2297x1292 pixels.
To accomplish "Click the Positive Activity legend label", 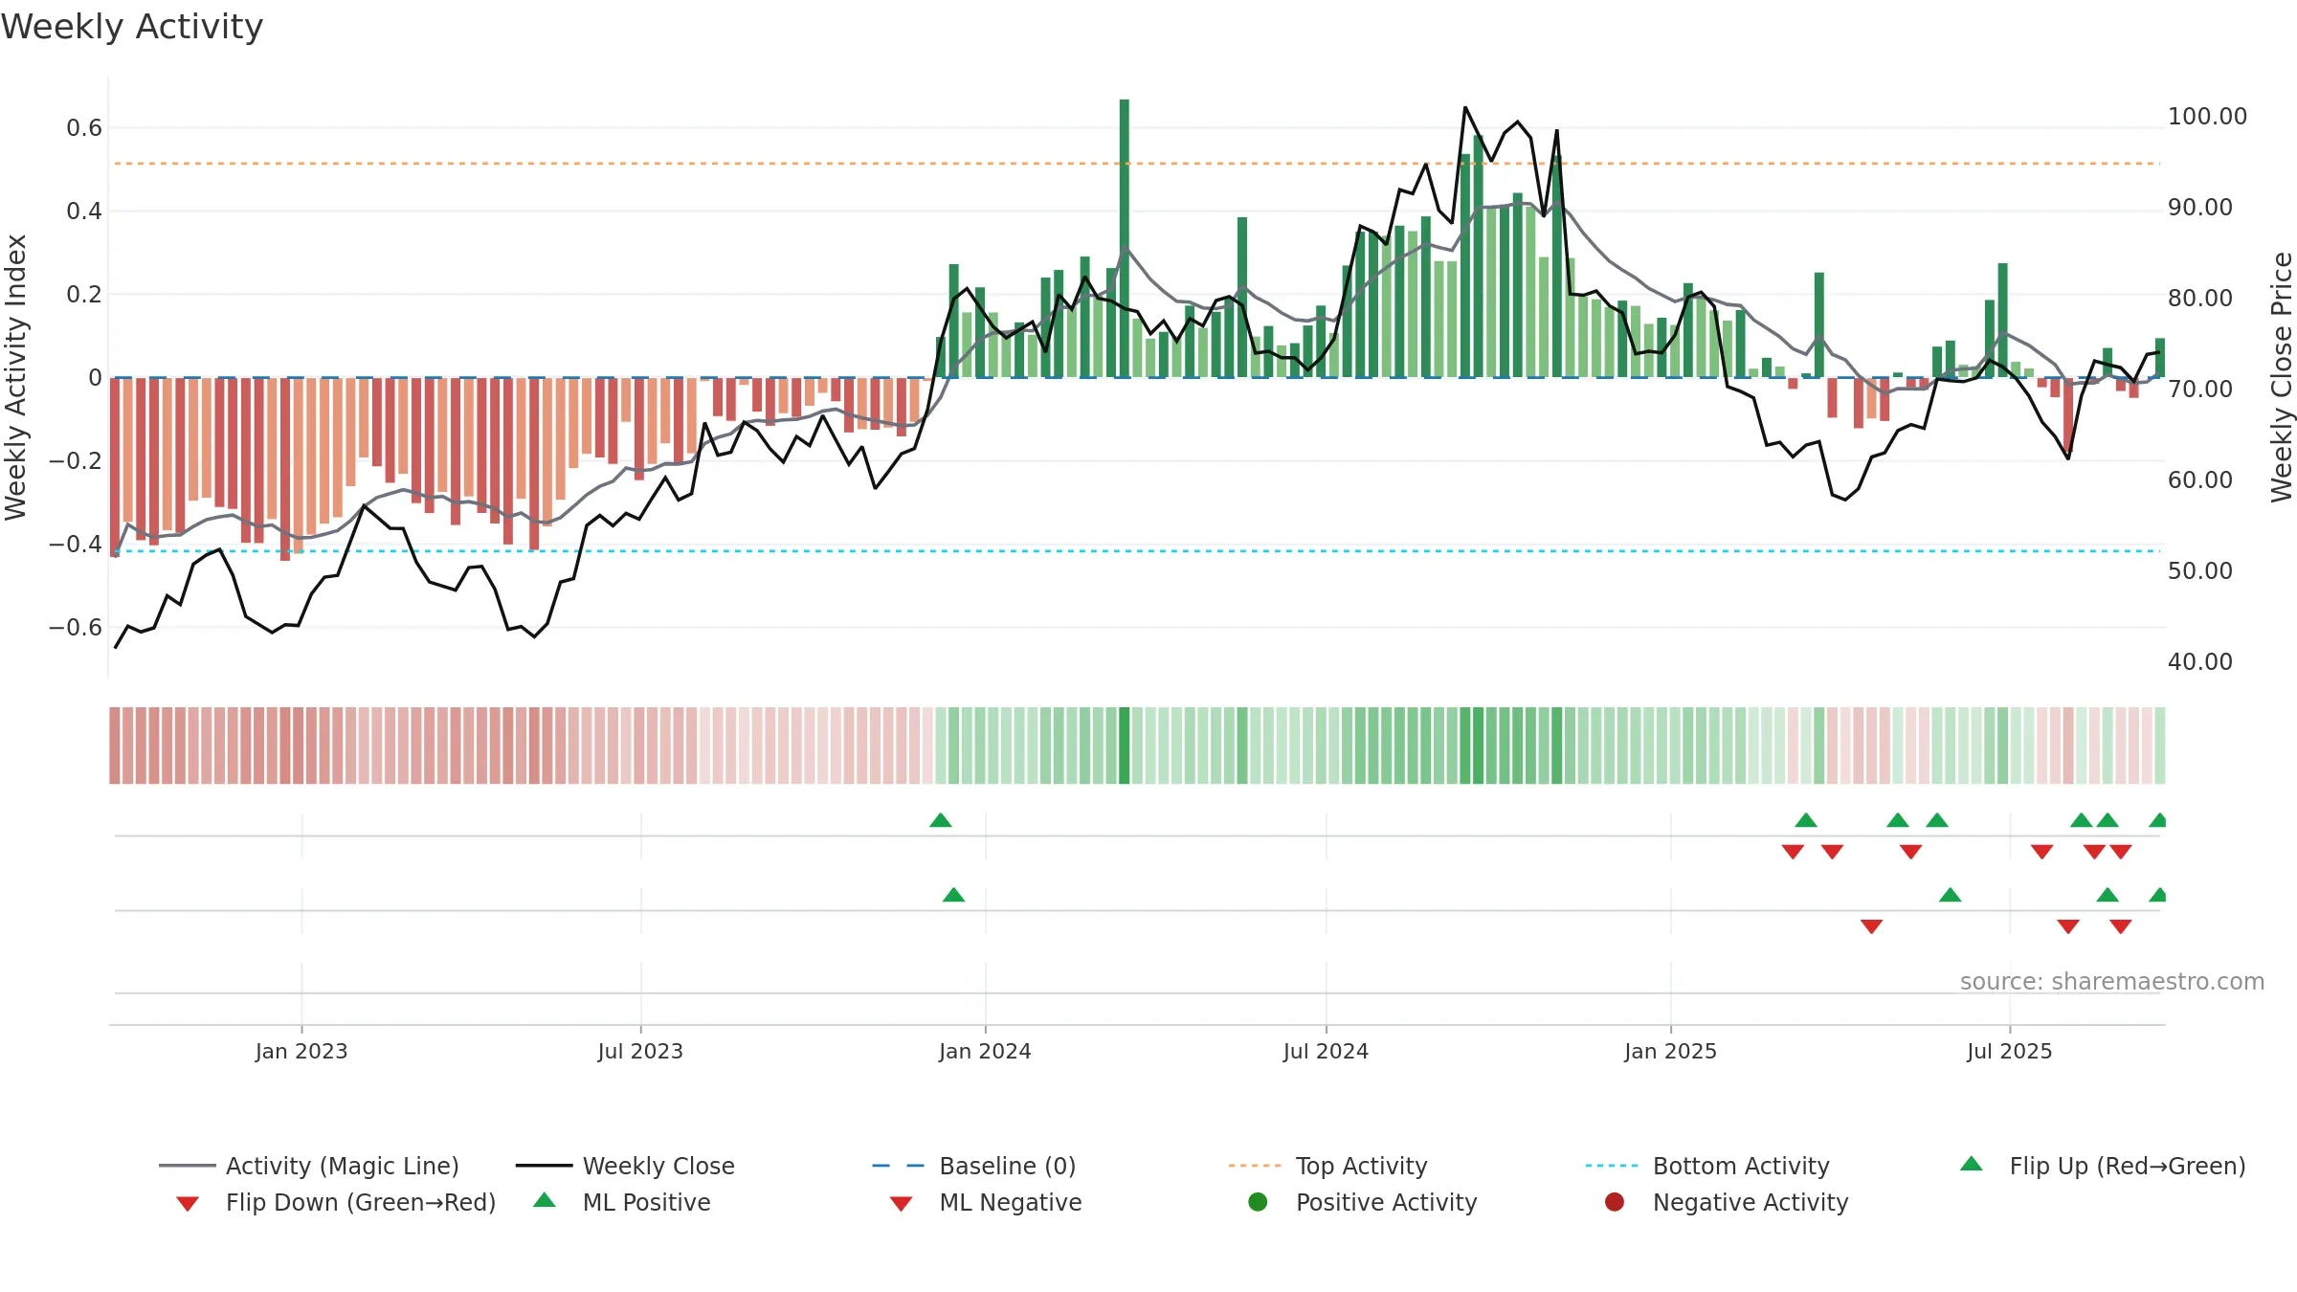I will click(1387, 1202).
